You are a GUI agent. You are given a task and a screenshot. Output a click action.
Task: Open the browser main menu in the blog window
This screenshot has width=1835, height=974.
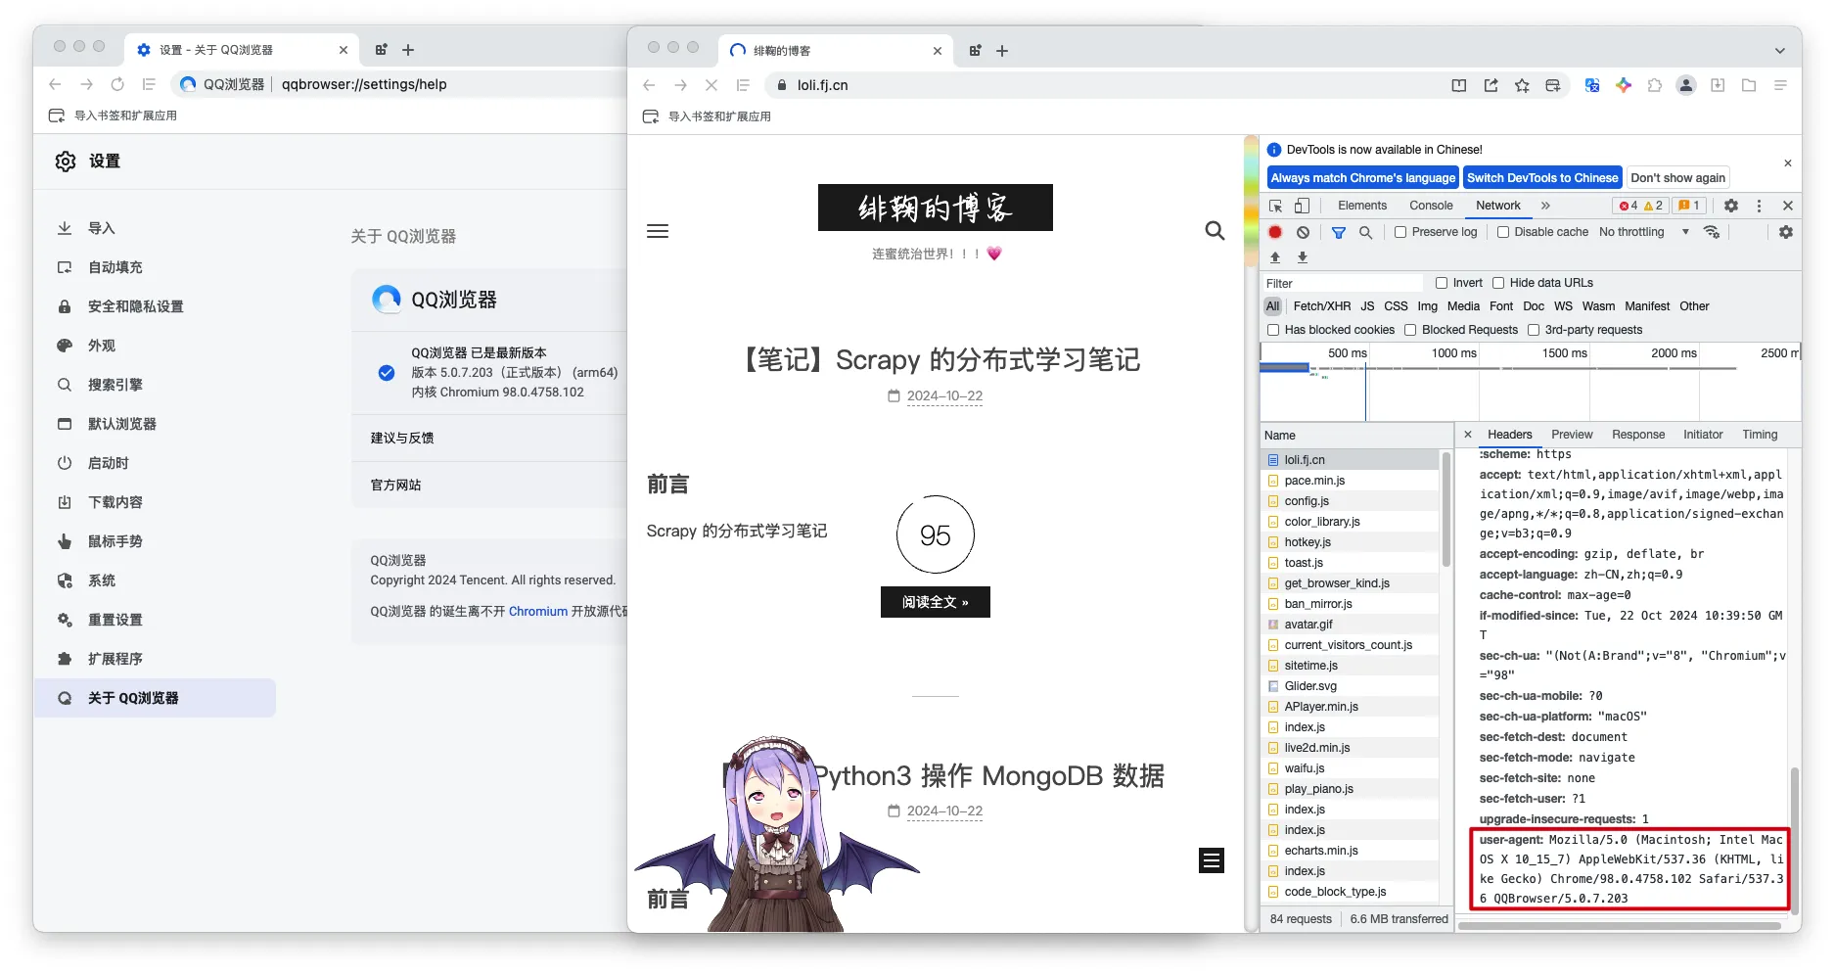pos(1780,86)
